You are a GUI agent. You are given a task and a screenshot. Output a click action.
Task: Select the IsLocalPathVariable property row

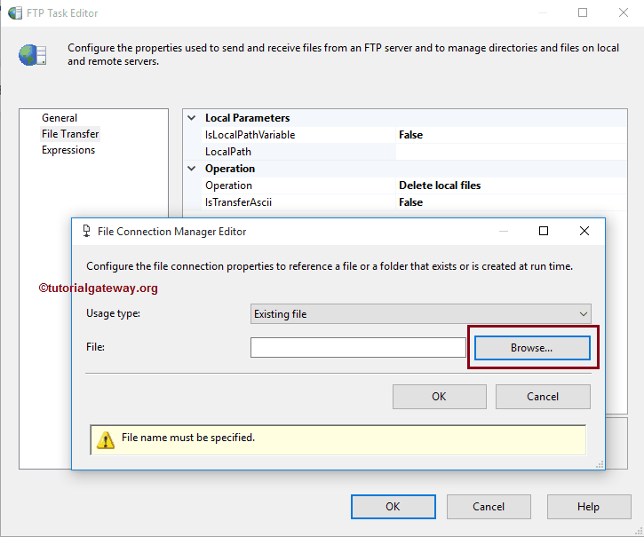pyautogui.click(x=414, y=135)
